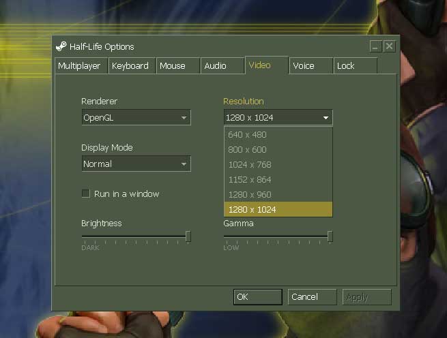Viewport: 447px width, 338px height.
Task: Click the Cancel button
Action: click(x=312, y=297)
